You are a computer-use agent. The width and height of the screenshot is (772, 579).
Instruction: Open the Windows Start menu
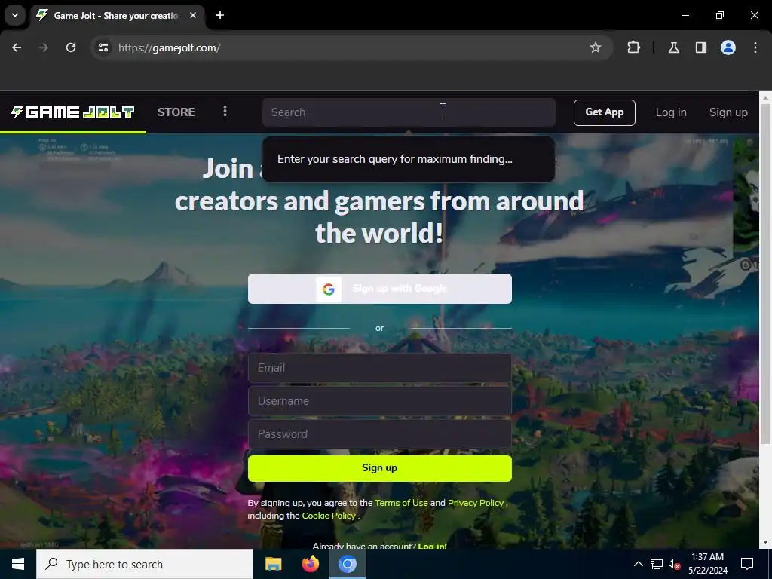(x=18, y=564)
